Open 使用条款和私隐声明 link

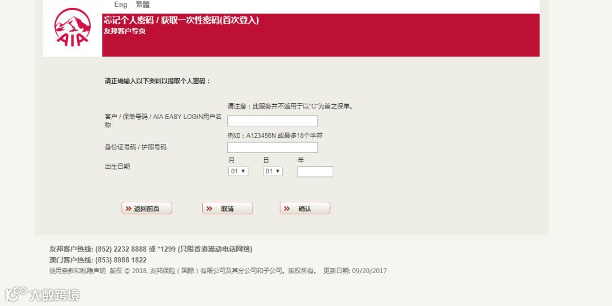(x=77, y=271)
